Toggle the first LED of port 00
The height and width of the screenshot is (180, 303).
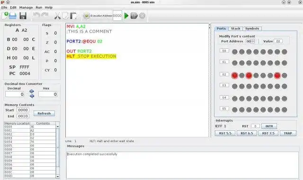(235, 52)
